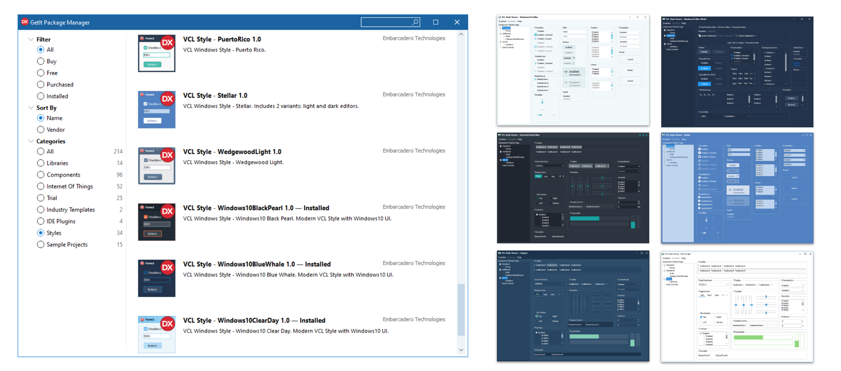
Task: Open VCL Style - Stellar 1.0 title
Action: (215, 95)
